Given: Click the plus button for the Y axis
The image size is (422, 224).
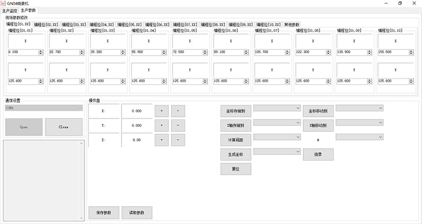Looking at the screenshot, I should pyautogui.click(x=161, y=125).
